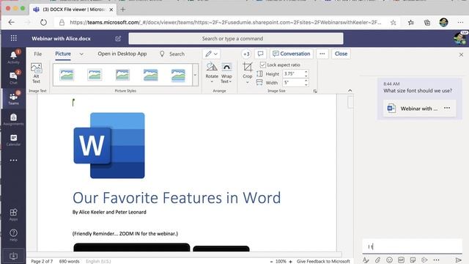Select Teams in the left sidebar
The image size is (469, 264).
(13, 98)
